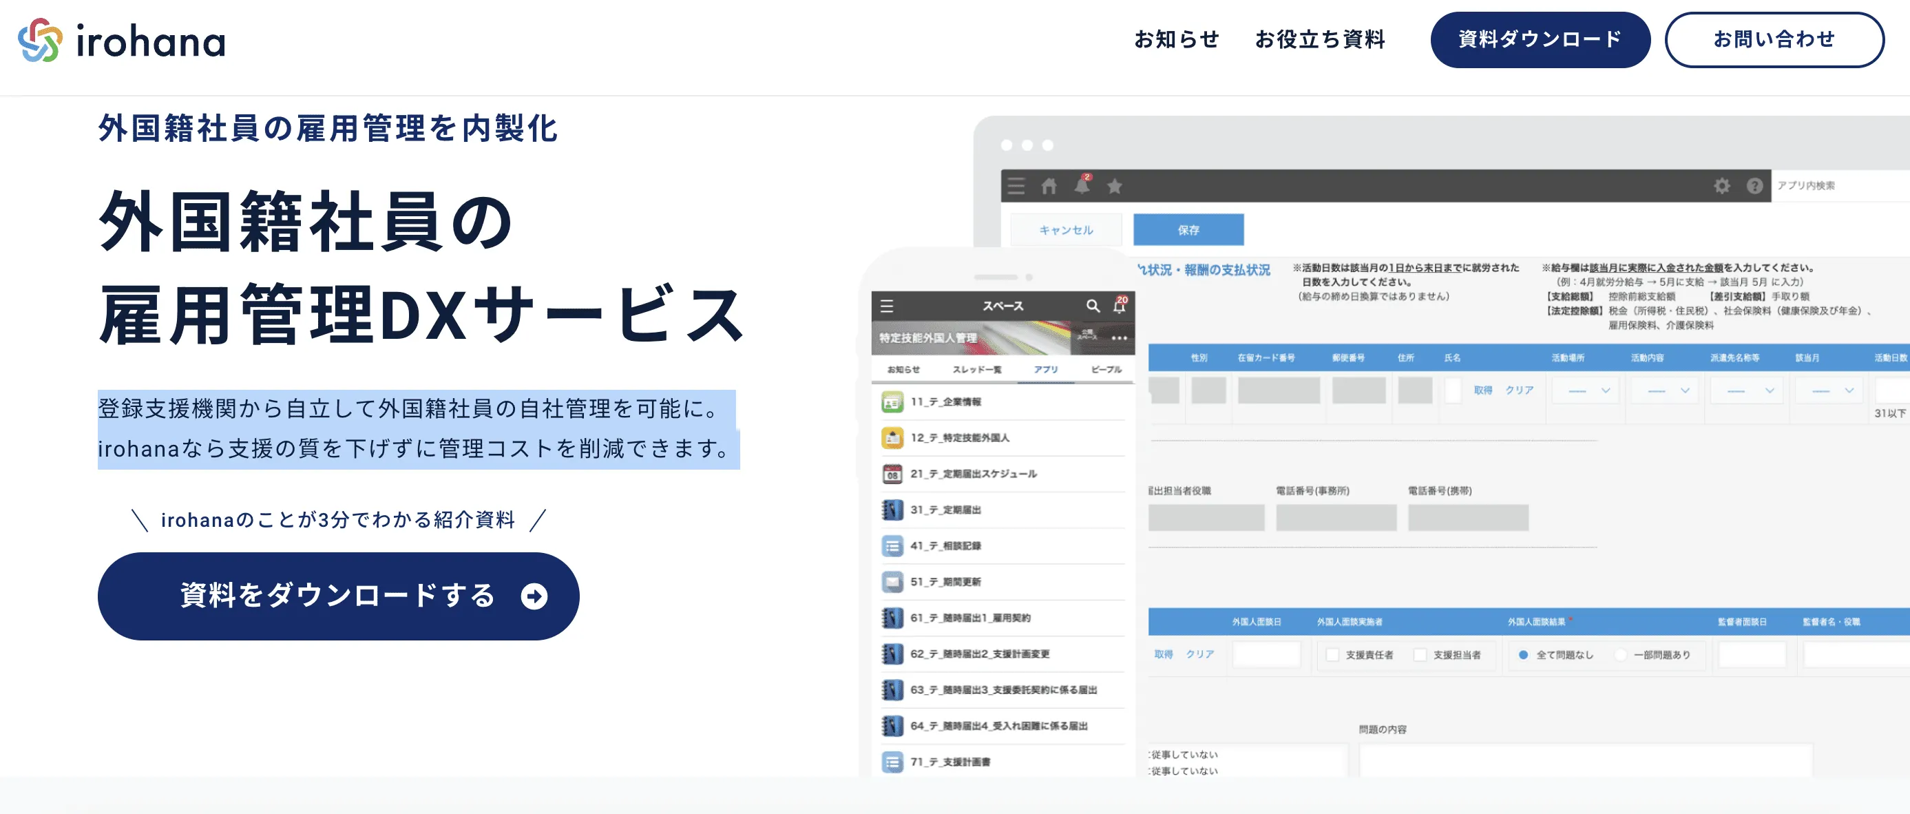Switch to スレッド一覧 tab in phone mockup

pyautogui.click(x=976, y=369)
